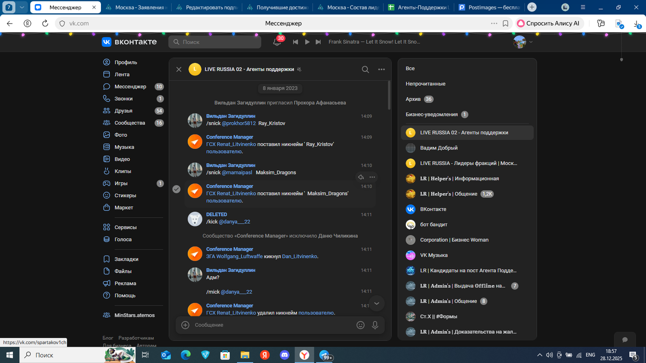
Task: Open emoji picker in message box
Action: [360, 325]
